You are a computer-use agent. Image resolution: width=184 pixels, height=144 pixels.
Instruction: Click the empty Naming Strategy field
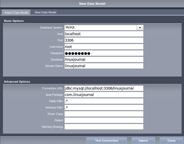click(104, 127)
